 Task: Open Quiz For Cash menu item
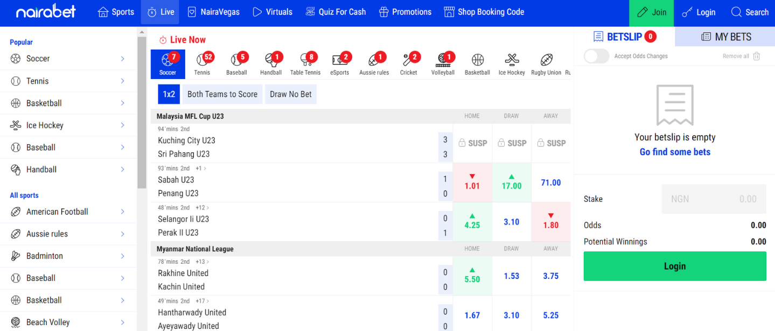tap(336, 12)
